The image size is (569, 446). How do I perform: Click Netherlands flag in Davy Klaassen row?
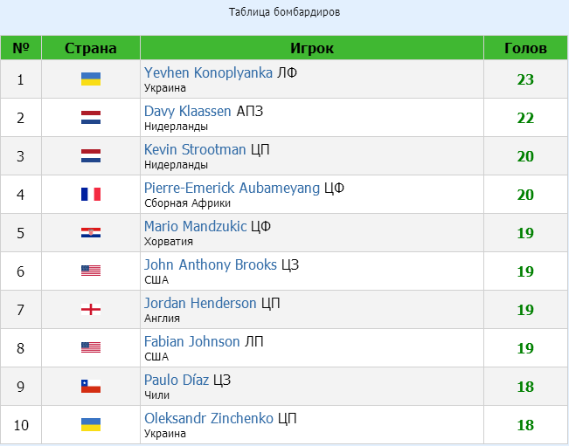[x=91, y=117]
